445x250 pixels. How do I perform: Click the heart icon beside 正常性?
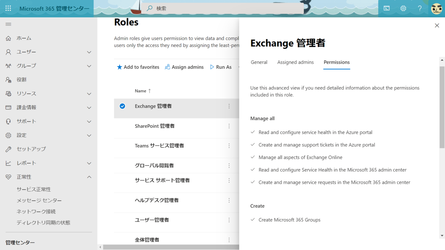(8, 177)
